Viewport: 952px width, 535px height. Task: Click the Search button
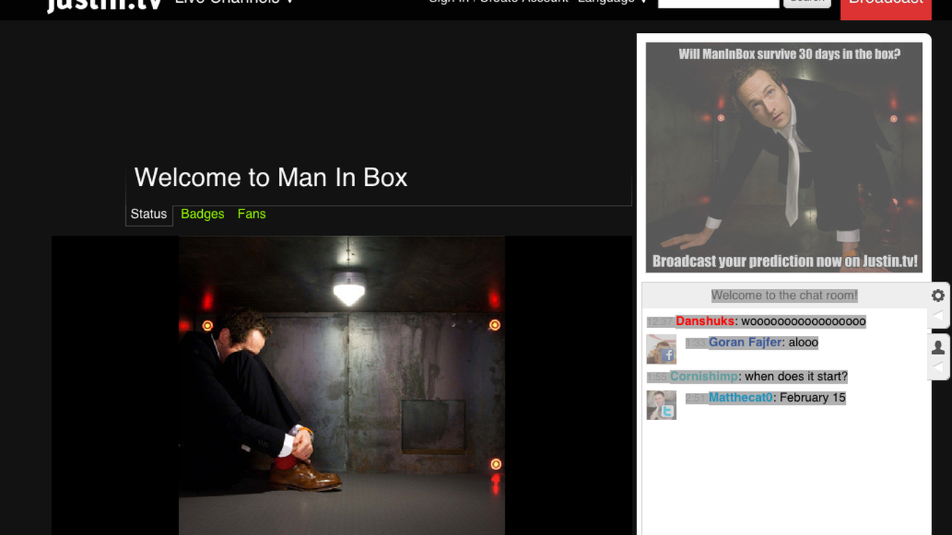(807, 3)
